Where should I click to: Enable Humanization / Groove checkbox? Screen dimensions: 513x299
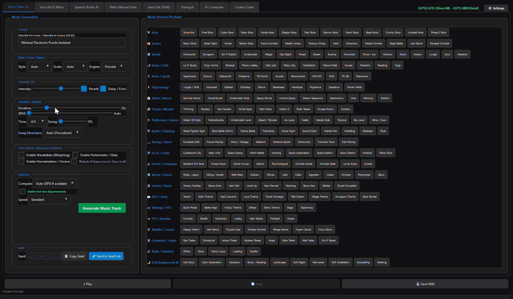(x=21, y=161)
